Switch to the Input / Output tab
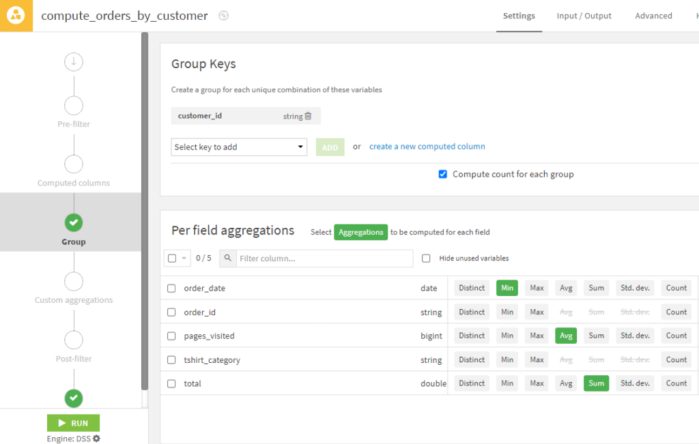Image resolution: width=699 pixels, height=444 pixels. pos(584,16)
